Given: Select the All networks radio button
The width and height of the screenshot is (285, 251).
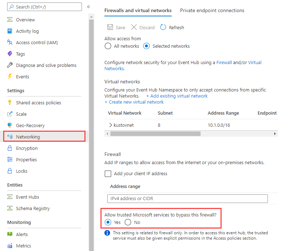Looking at the screenshot, I should (108, 46).
